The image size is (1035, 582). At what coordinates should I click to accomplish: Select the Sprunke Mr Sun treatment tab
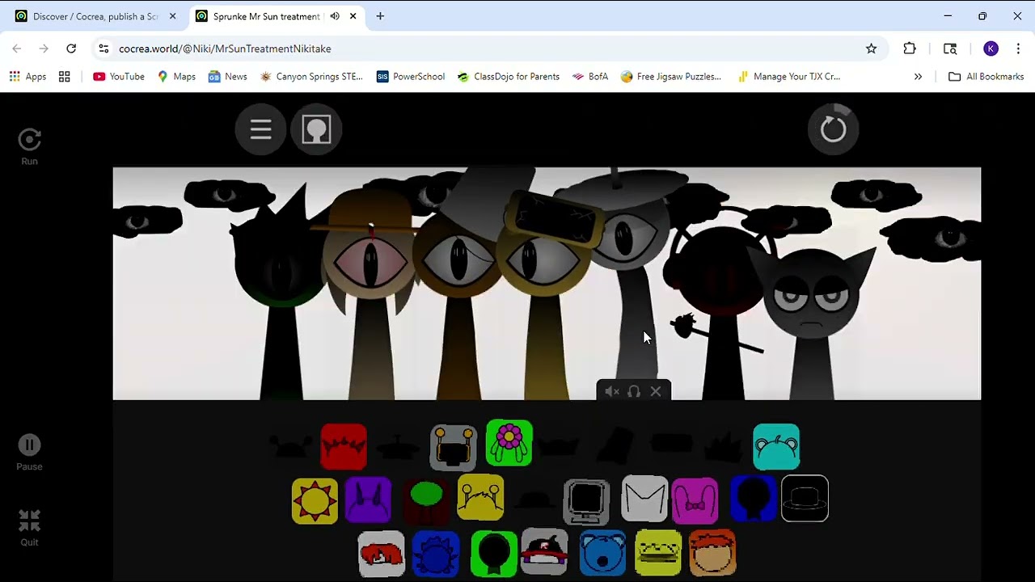tap(266, 16)
